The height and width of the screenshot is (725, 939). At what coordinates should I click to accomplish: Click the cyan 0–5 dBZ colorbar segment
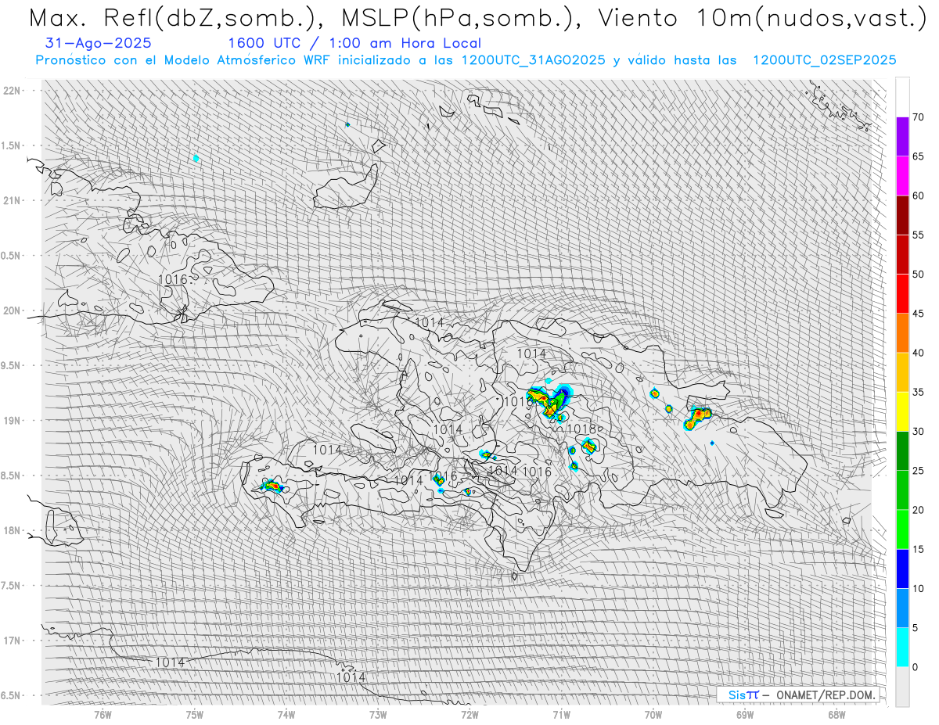(x=902, y=648)
